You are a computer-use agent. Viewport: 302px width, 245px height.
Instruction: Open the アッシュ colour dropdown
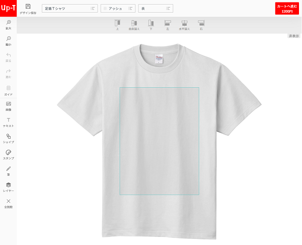point(118,8)
